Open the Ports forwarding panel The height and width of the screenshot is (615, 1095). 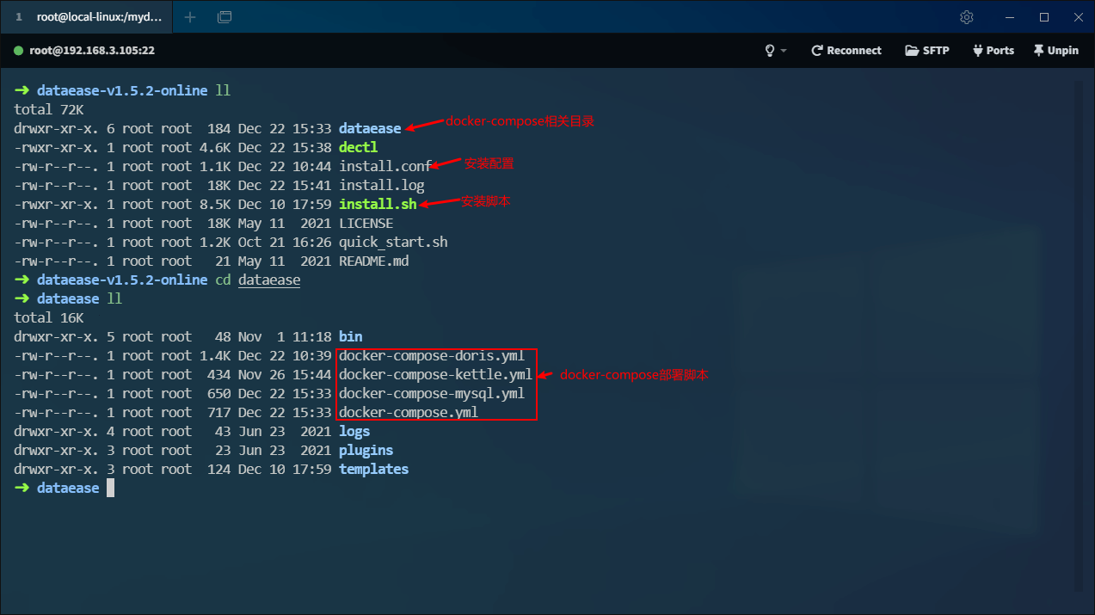pyautogui.click(x=993, y=51)
